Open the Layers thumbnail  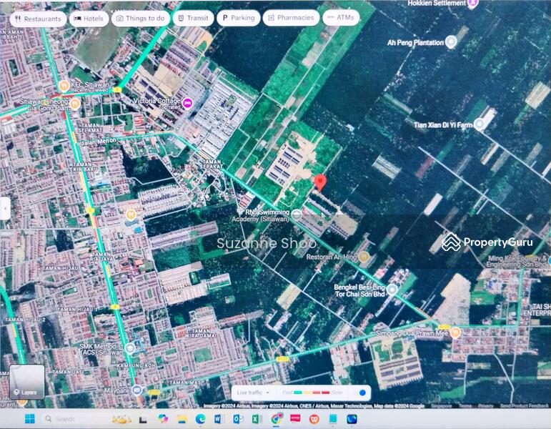[27, 383]
